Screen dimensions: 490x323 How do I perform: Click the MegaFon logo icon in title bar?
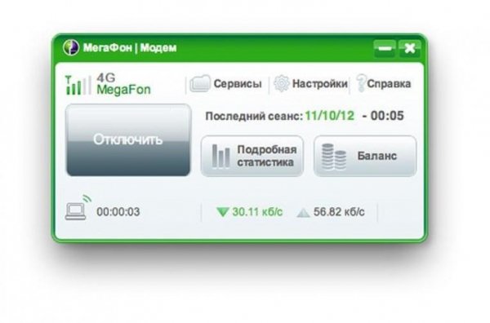tap(71, 48)
